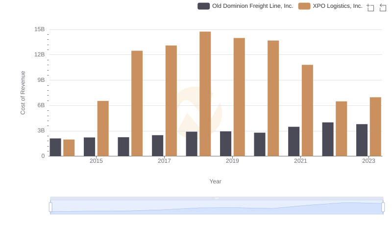
Task: Click the zoom select tool icon
Action: [x=370, y=7]
